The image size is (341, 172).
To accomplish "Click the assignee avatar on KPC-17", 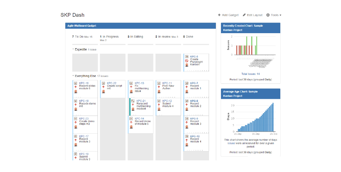I will 76,144.
